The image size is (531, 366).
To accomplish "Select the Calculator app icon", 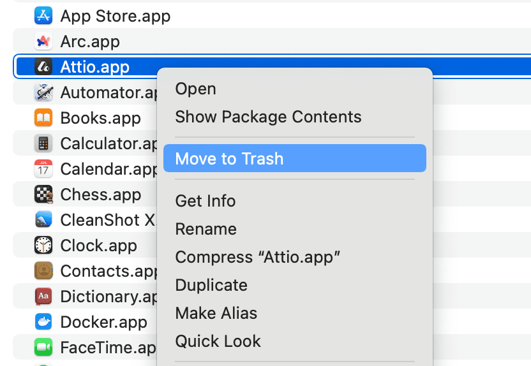I will [x=43, y=143].
